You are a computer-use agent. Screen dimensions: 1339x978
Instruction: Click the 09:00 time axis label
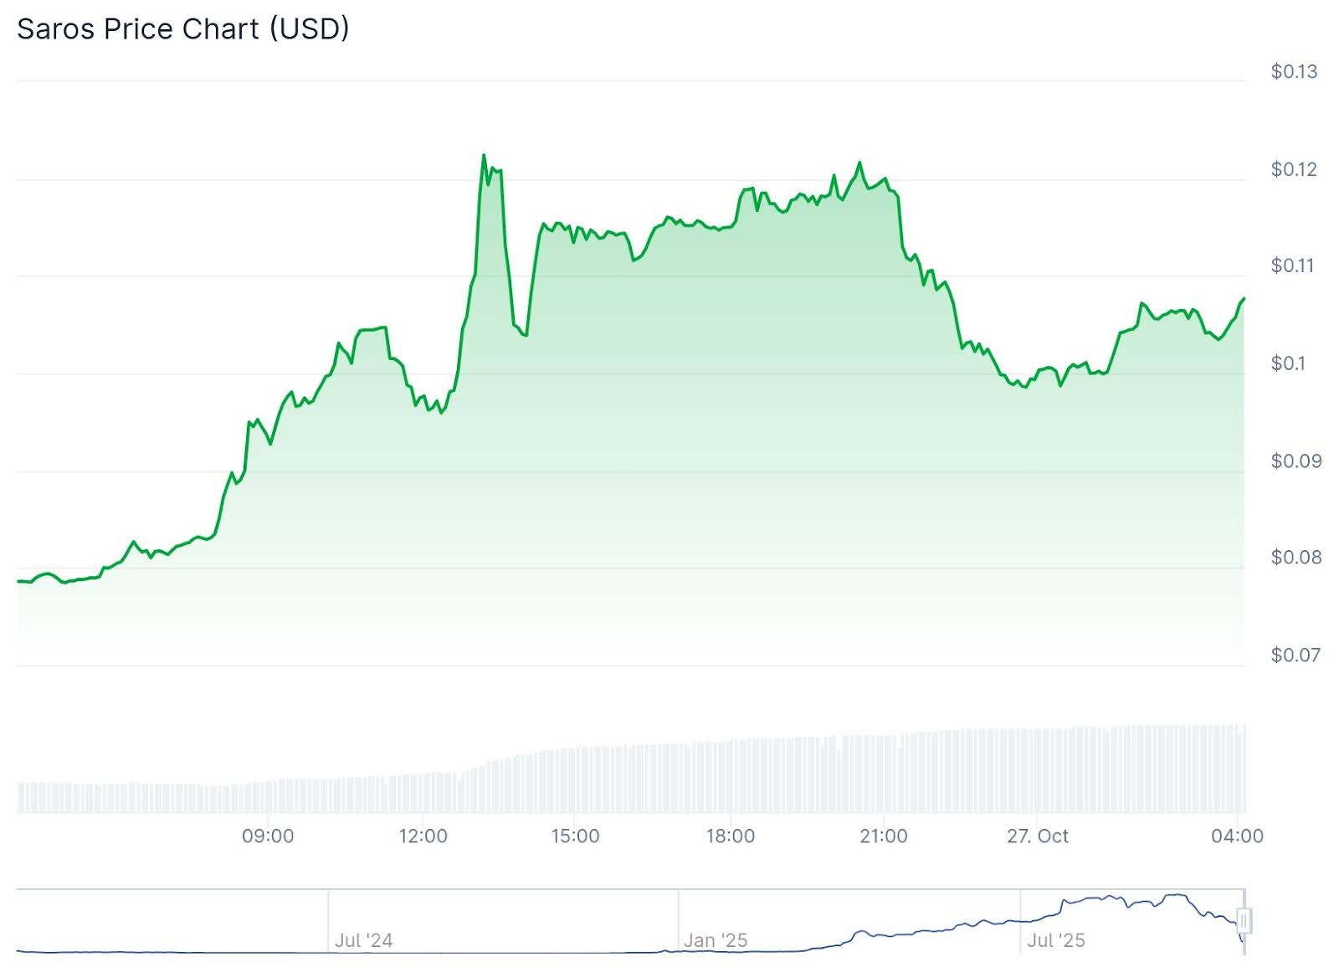click(268, 836)
